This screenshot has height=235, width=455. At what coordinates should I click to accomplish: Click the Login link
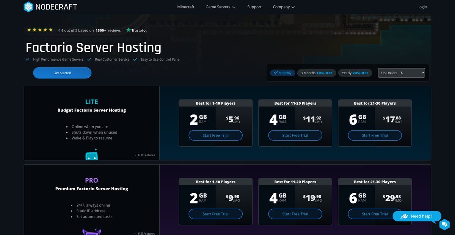pos(422,7)
